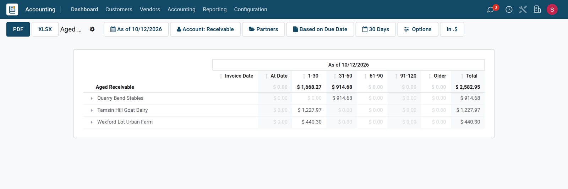Click Wexford Lot Urban Farm total $ 440.30
Image resolution: width=568 pixels, height=189 pixels.
(x=470, y=122)
